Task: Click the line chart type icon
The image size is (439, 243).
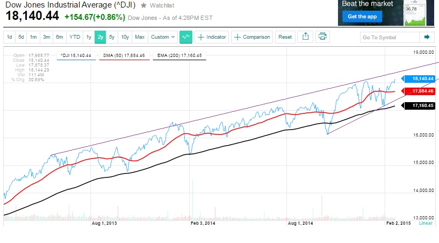Action: pos(186,37)
